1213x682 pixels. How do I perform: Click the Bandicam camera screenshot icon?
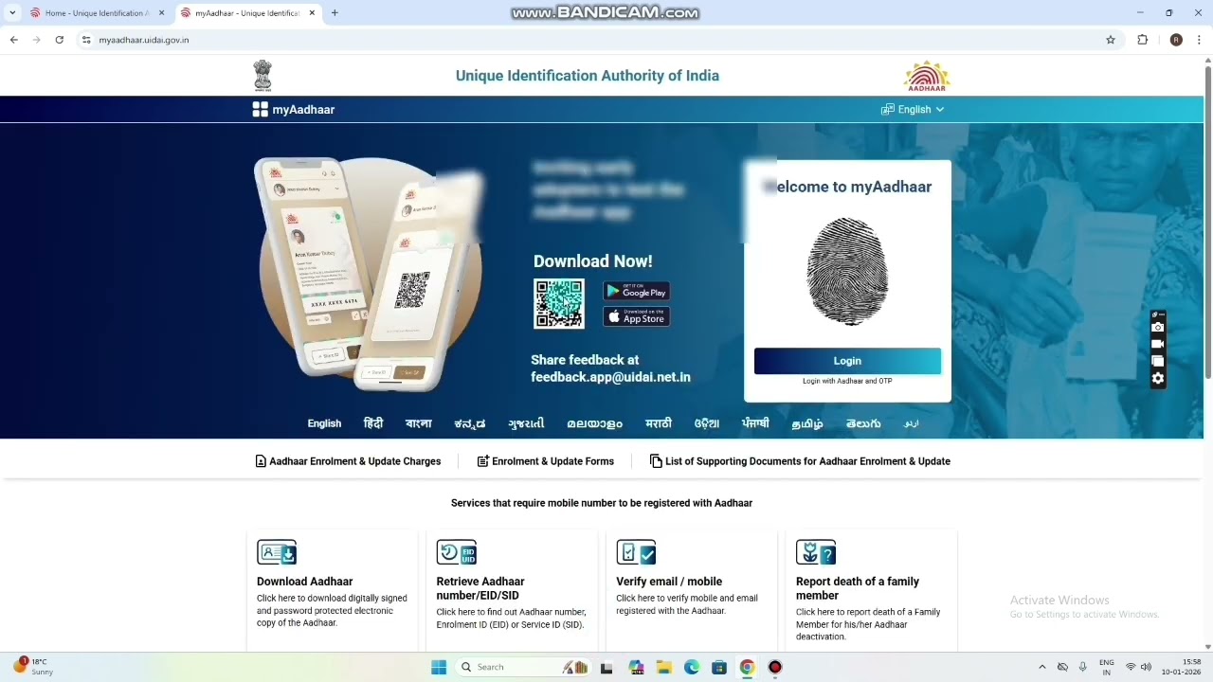pyautogui.click(x=1157, y=328)
